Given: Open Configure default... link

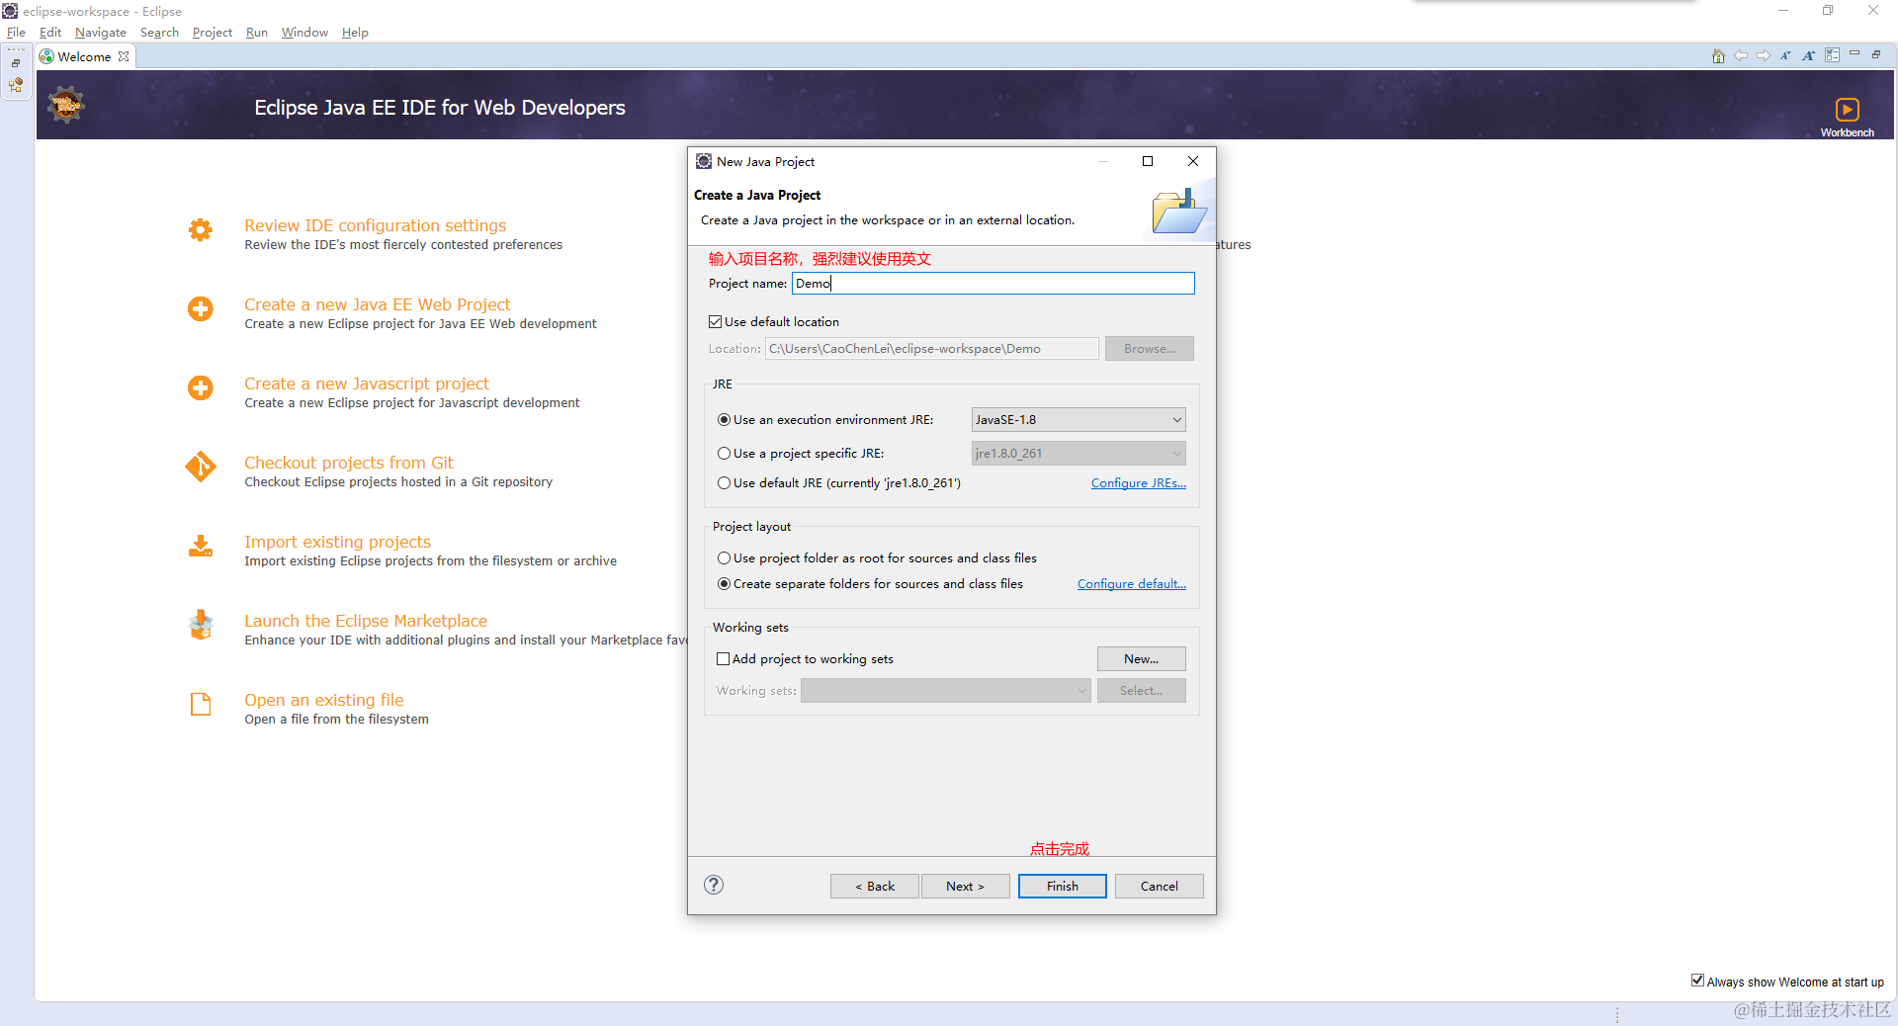Looking at the screenshot, I should coord(1131,583).
